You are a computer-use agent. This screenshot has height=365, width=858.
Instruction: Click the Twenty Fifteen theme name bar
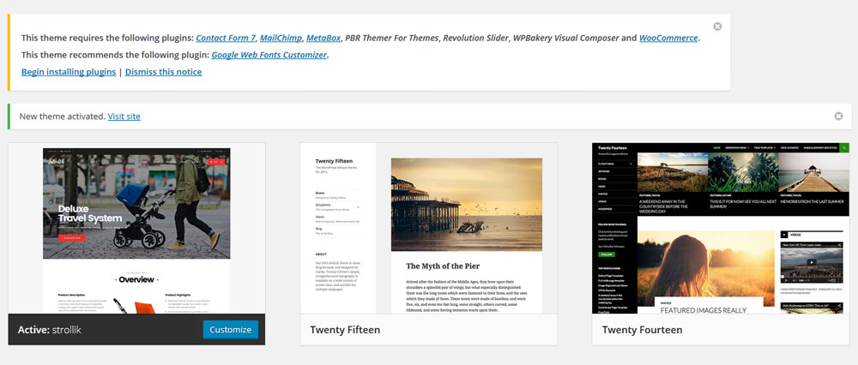[428, 330]
